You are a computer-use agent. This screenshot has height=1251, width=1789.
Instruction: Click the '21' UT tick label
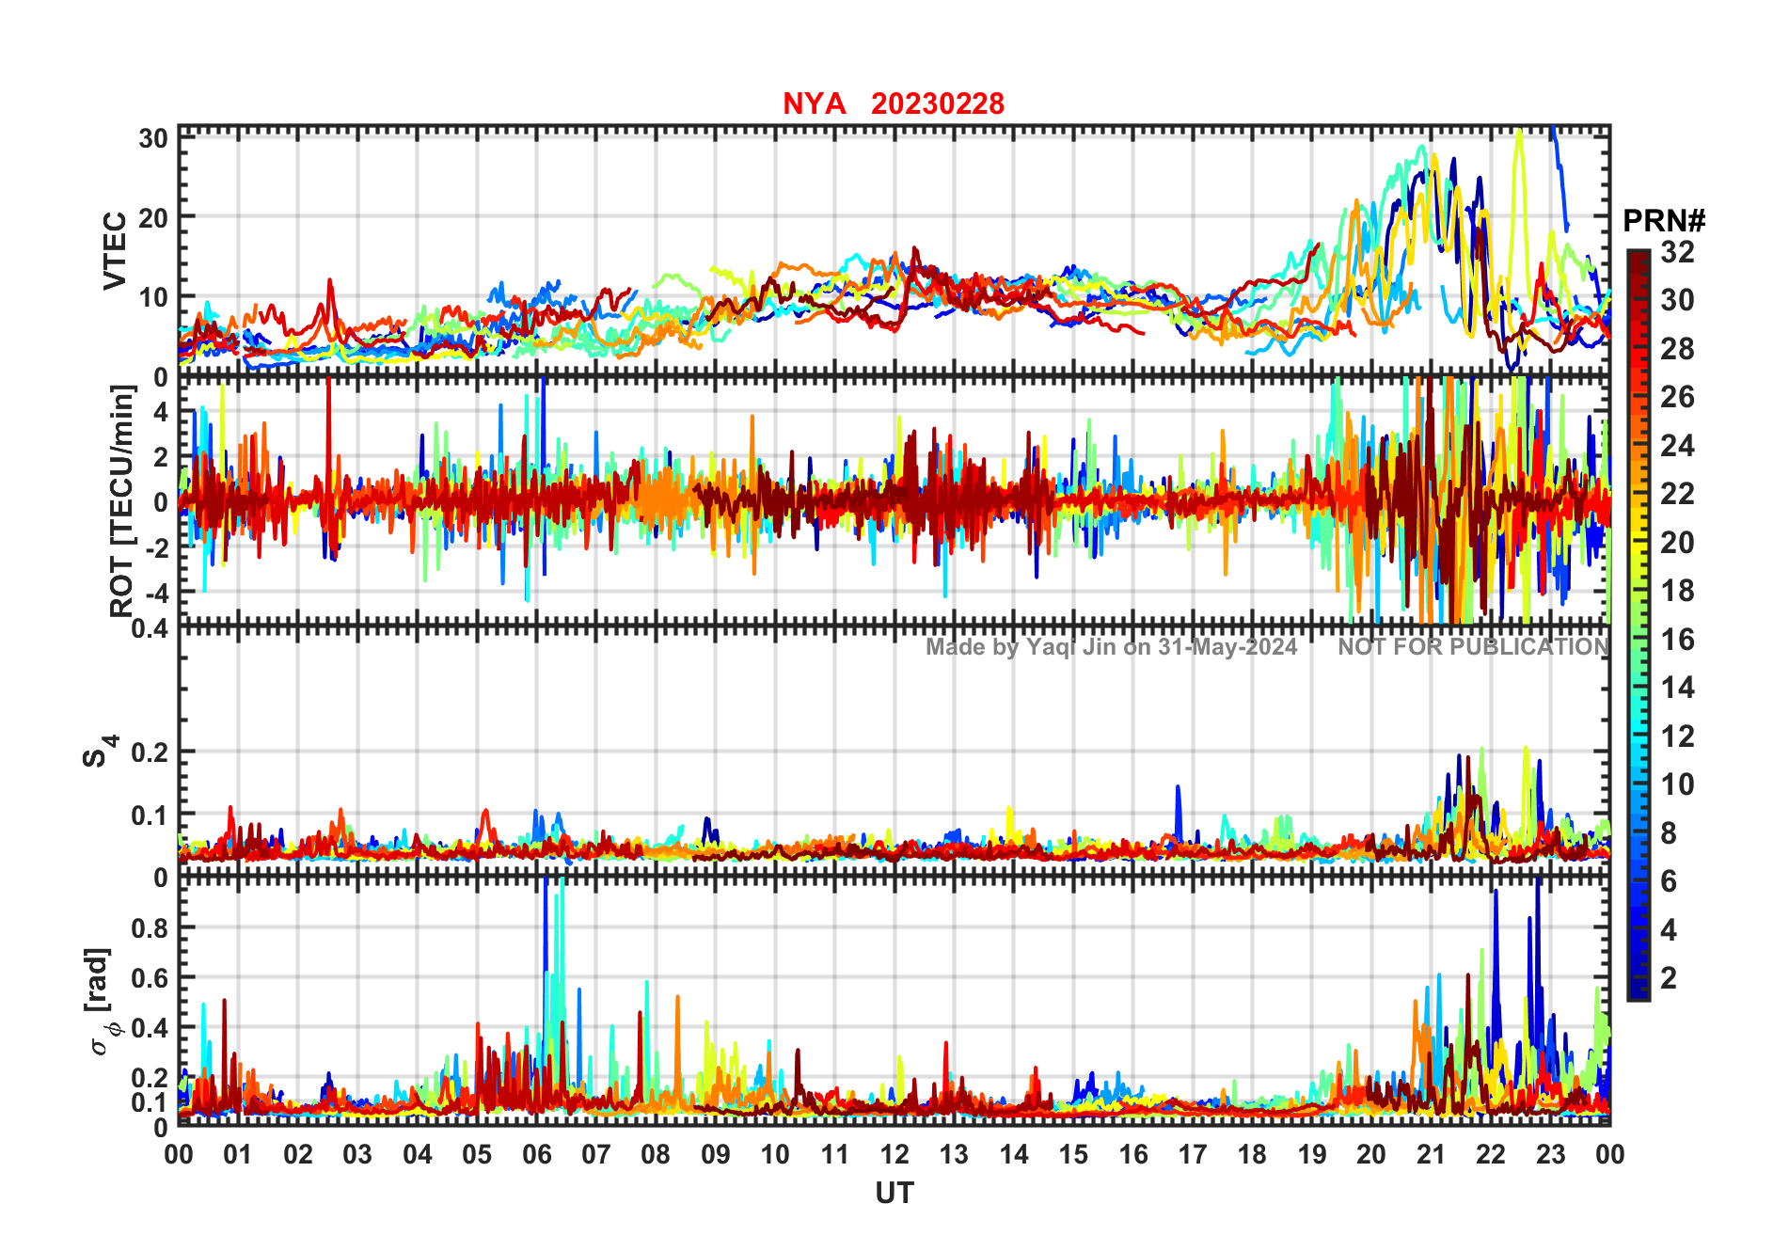pyautogui.click(x=1431, y=1155)
